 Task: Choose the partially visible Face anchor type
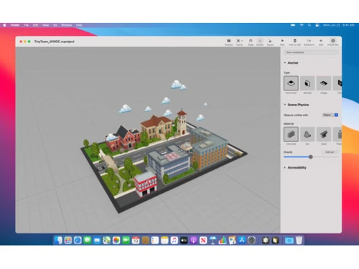tap(337, 83)
